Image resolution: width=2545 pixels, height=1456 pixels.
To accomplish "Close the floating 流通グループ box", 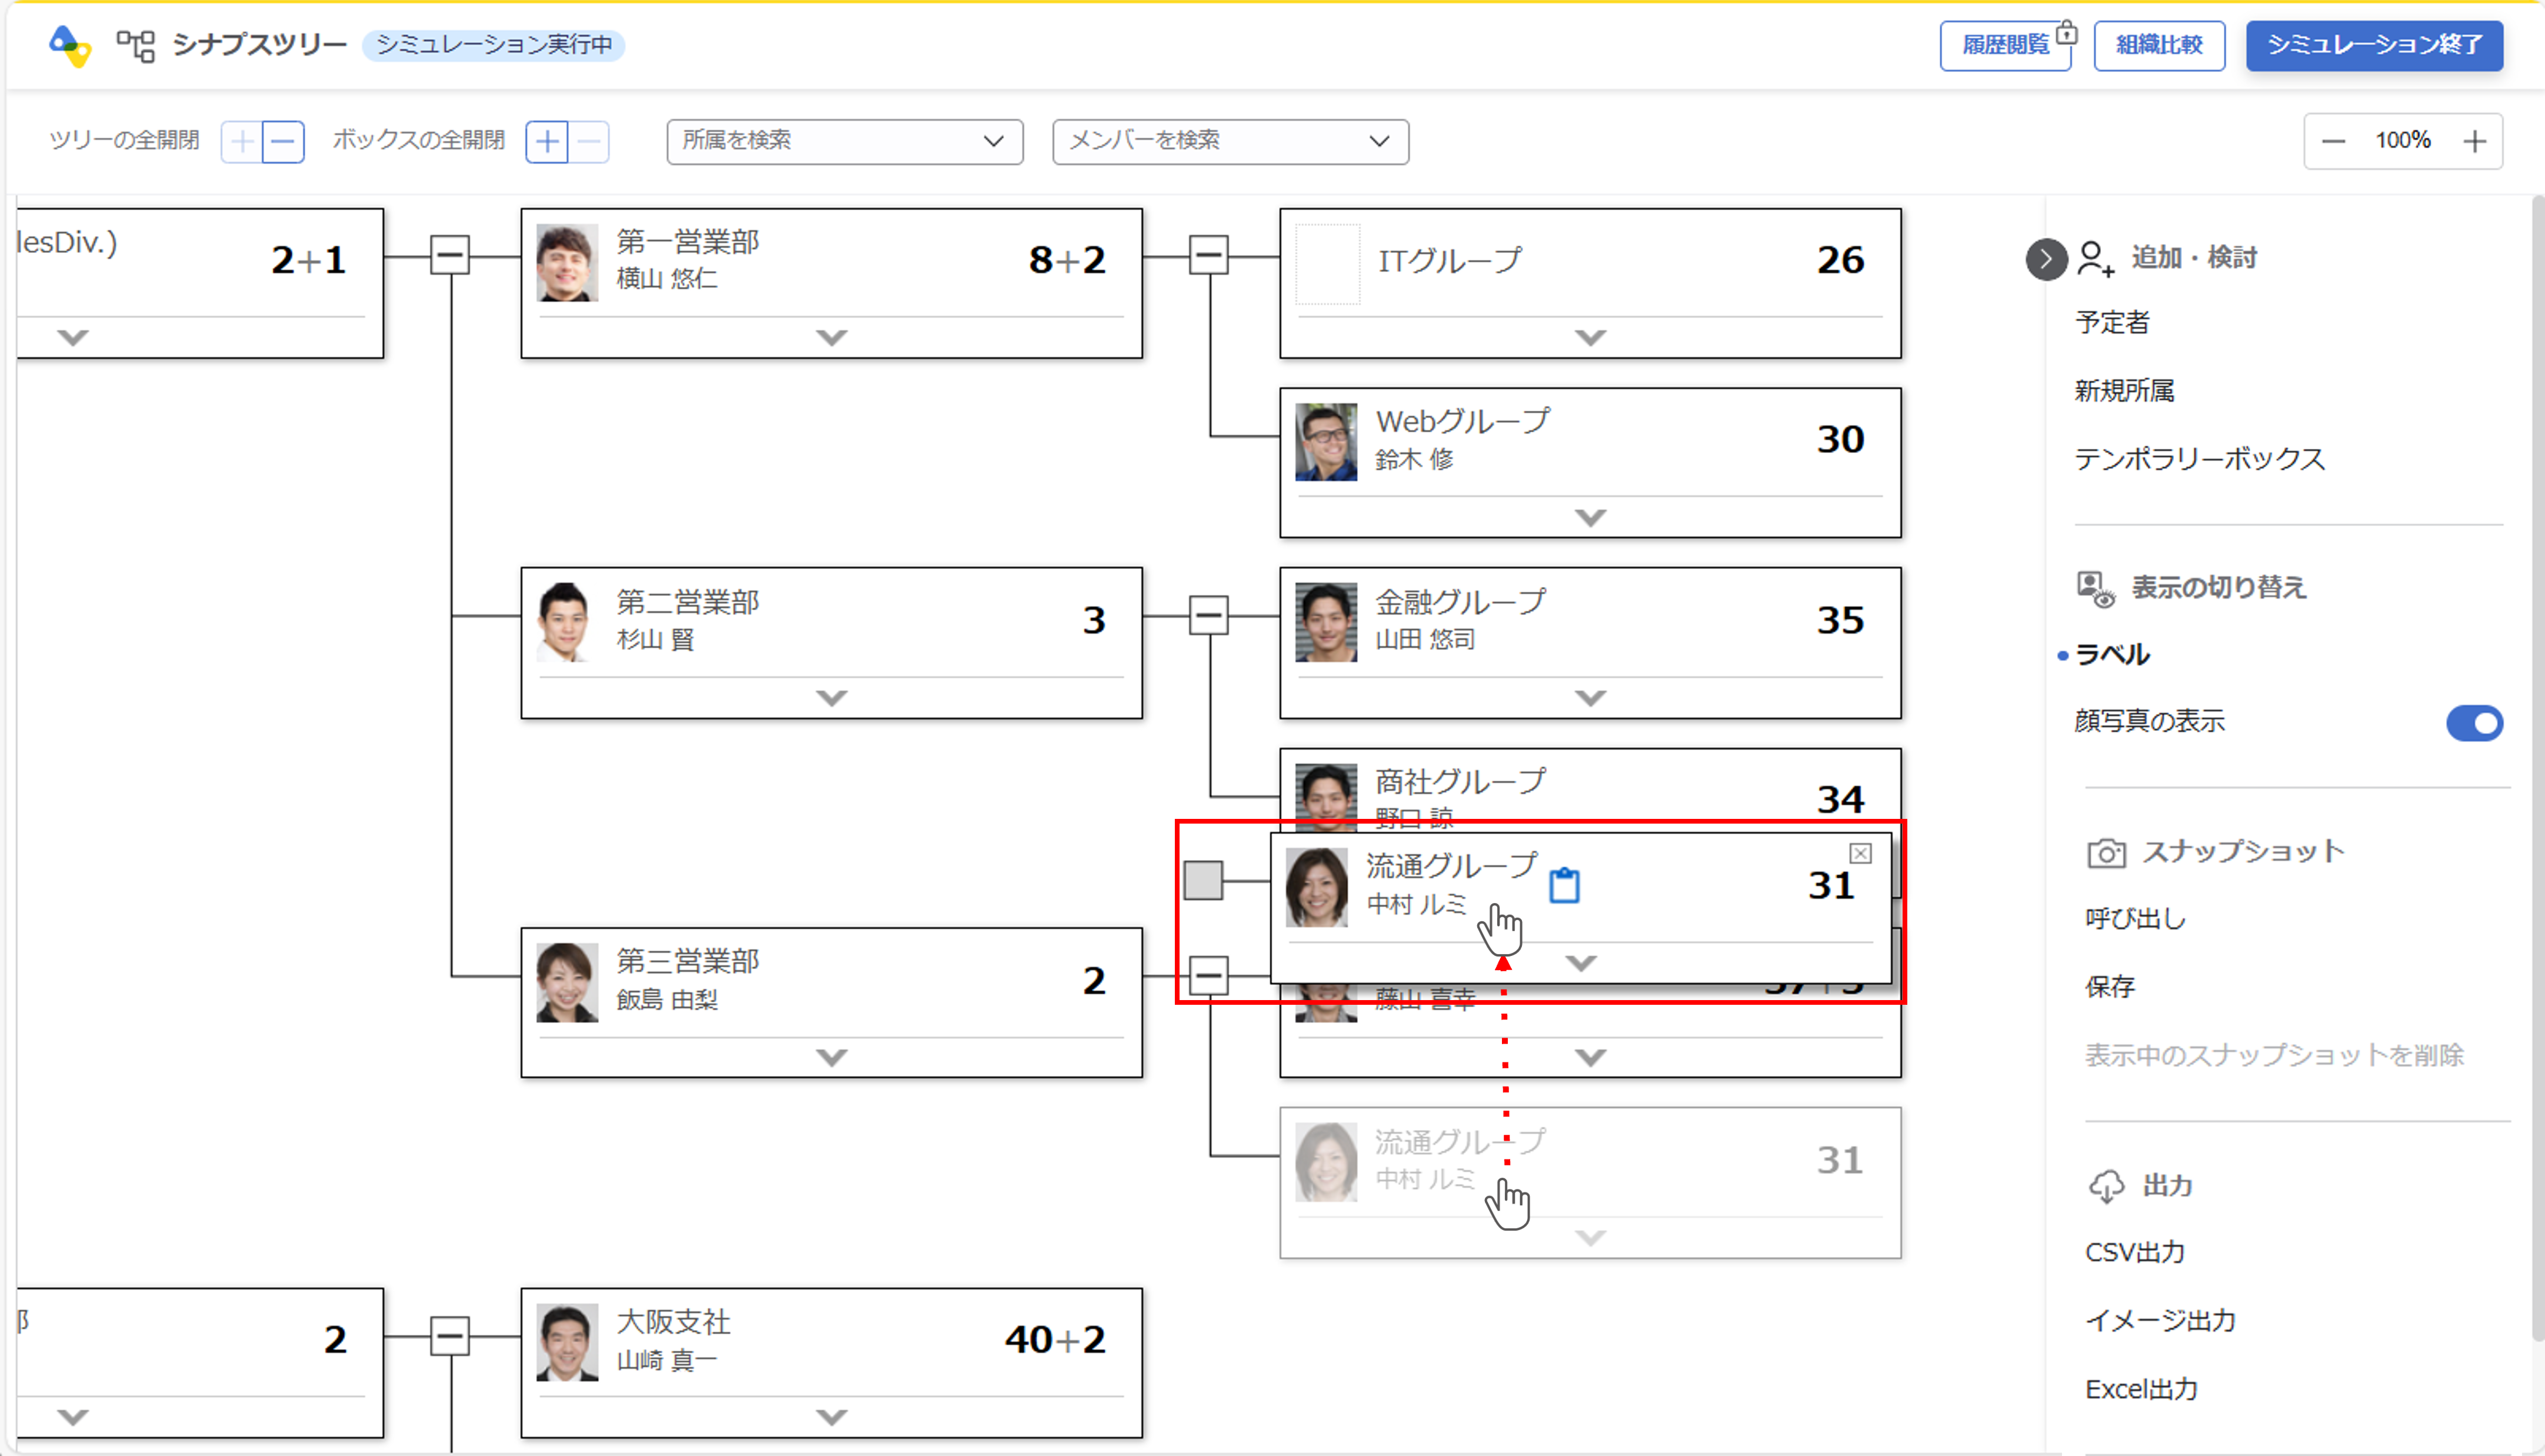I will click(1860, 853).
